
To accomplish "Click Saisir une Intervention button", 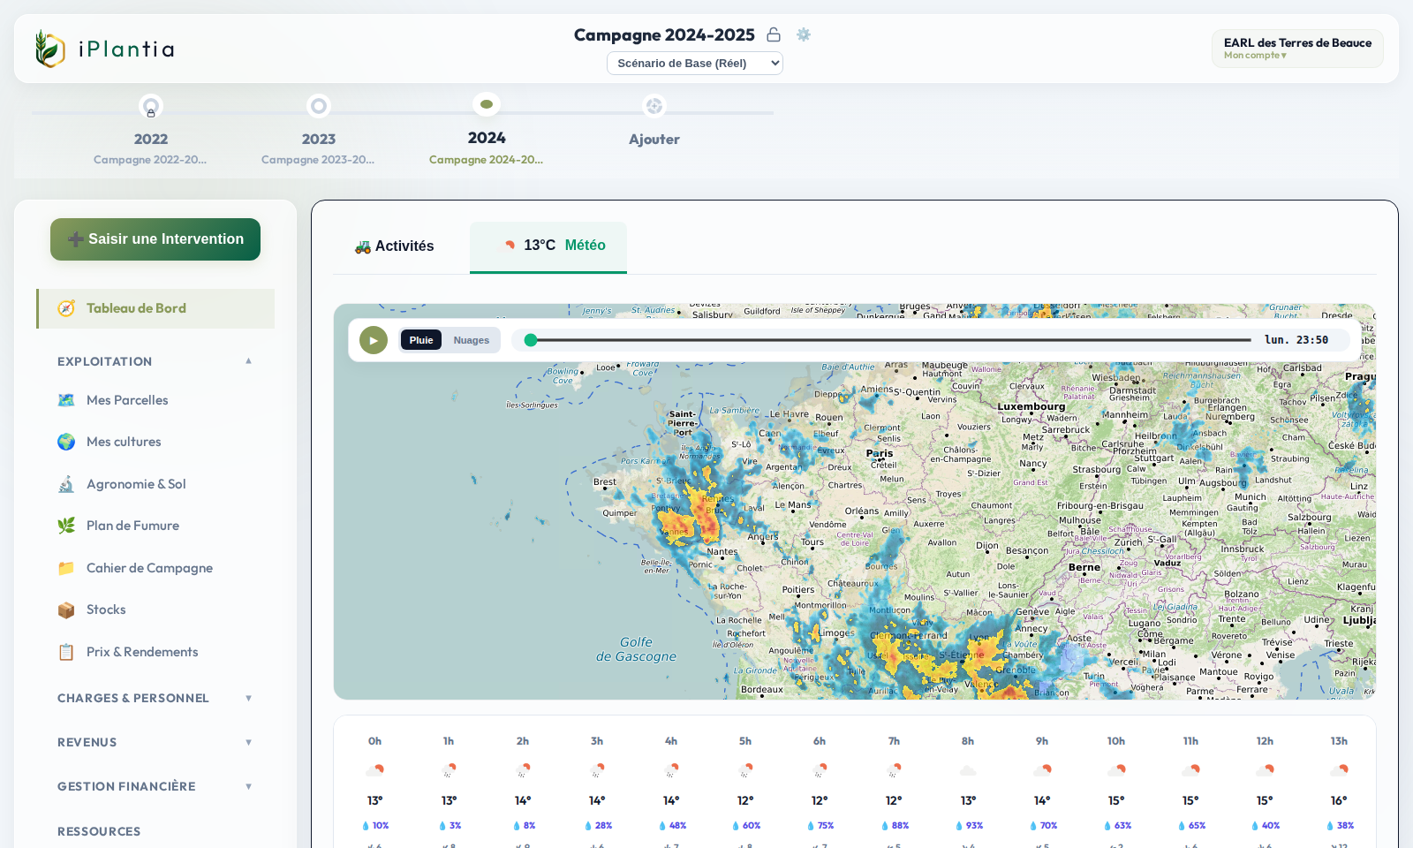I will coord(155,239).
